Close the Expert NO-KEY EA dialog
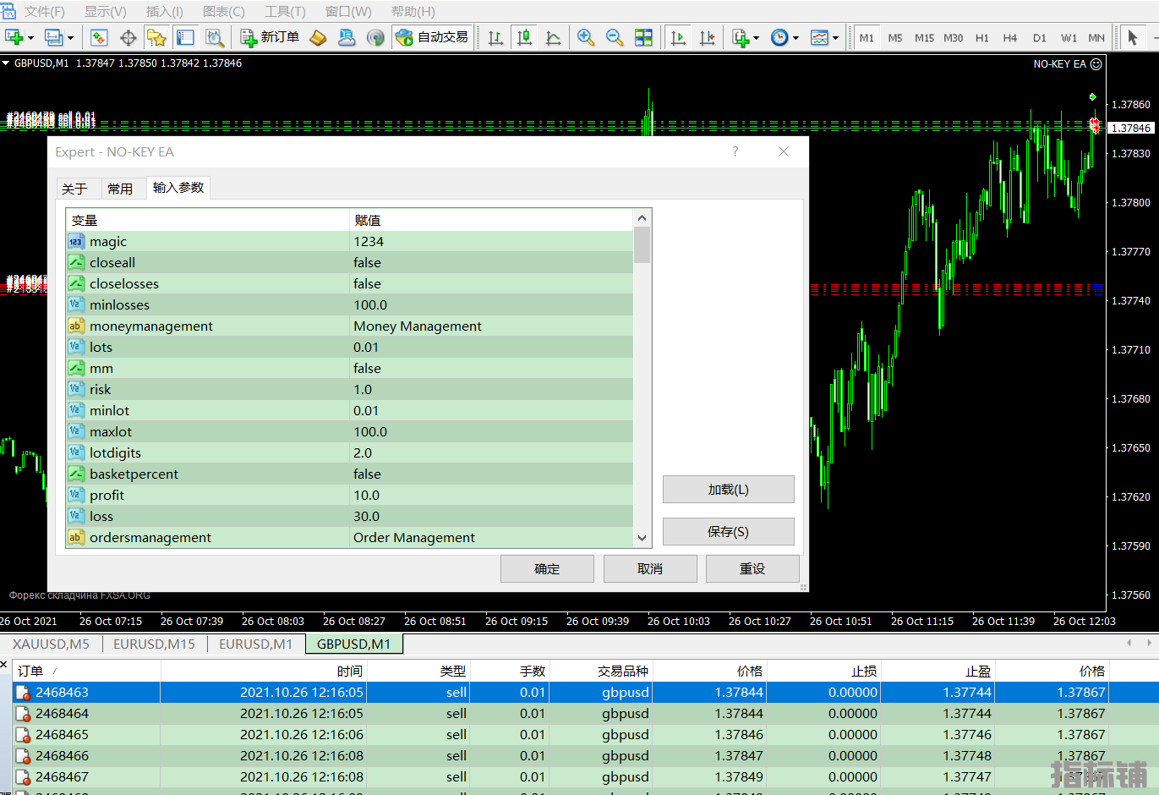This screenshot has height=795, width=1159. point(784,151)
